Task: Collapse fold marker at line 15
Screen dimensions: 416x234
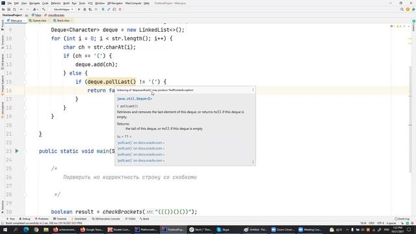Action: click(x=25, y=82)
